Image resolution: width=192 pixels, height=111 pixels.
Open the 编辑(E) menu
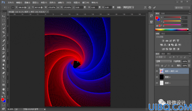pos(19,2)
